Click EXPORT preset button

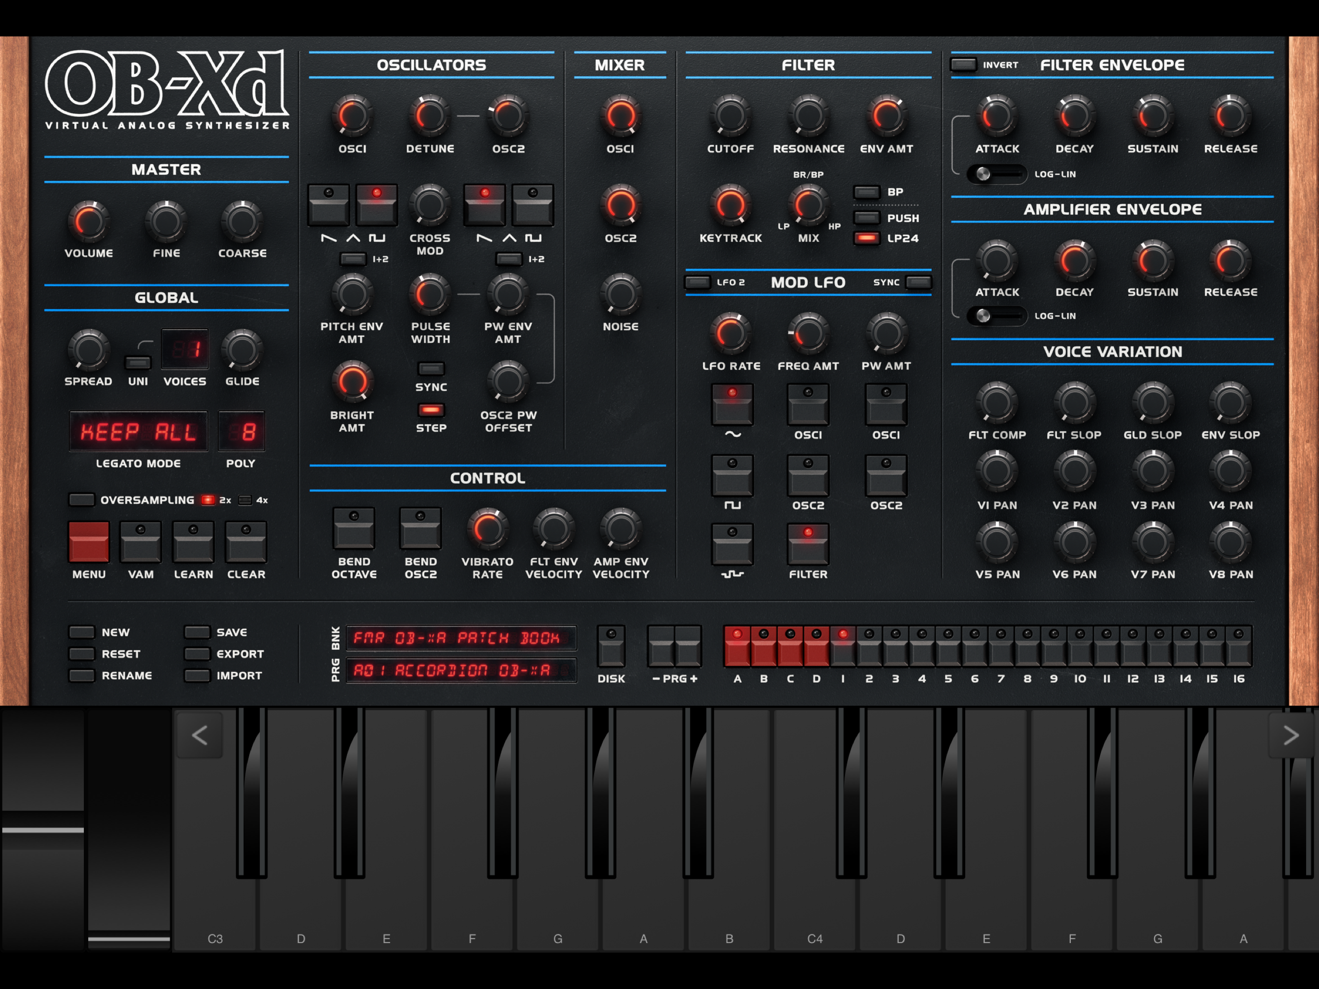(x=197, y=654)
